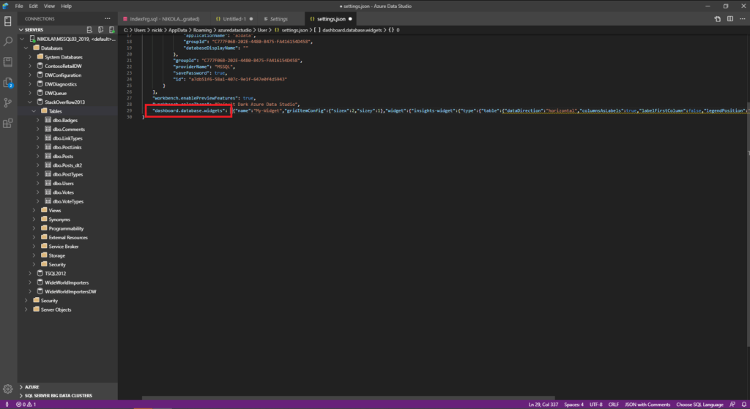The width and height of the screenshot is (750, 409).
Task: Click the workbench.enablePreviewFeatures setting line
Action: point(204,98)
